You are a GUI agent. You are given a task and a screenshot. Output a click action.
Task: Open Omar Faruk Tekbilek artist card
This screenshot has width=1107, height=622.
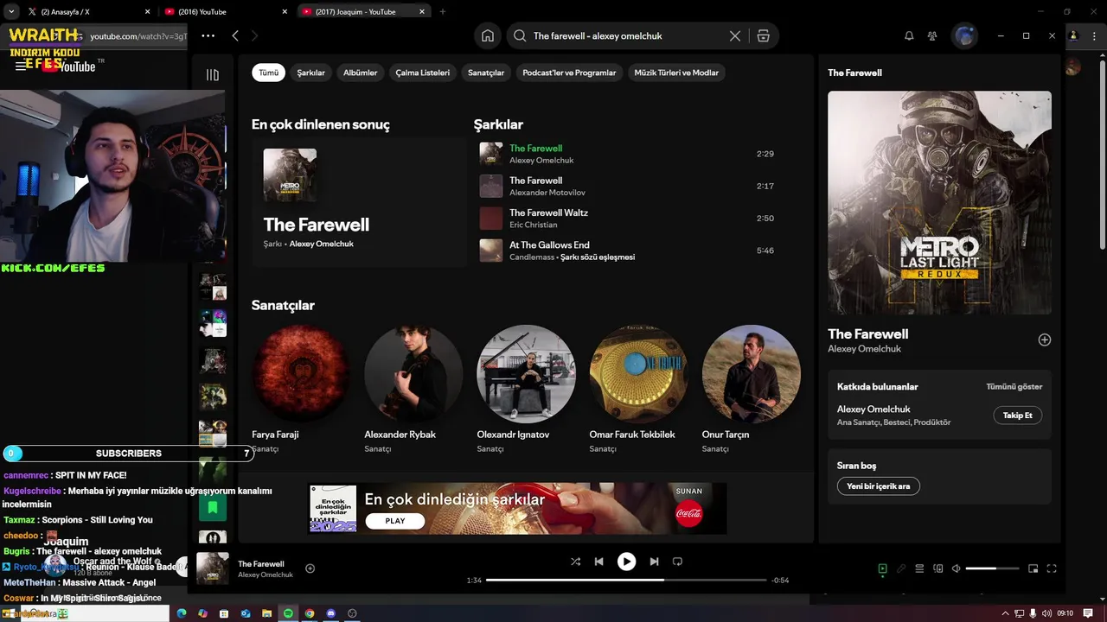[638, 390]
